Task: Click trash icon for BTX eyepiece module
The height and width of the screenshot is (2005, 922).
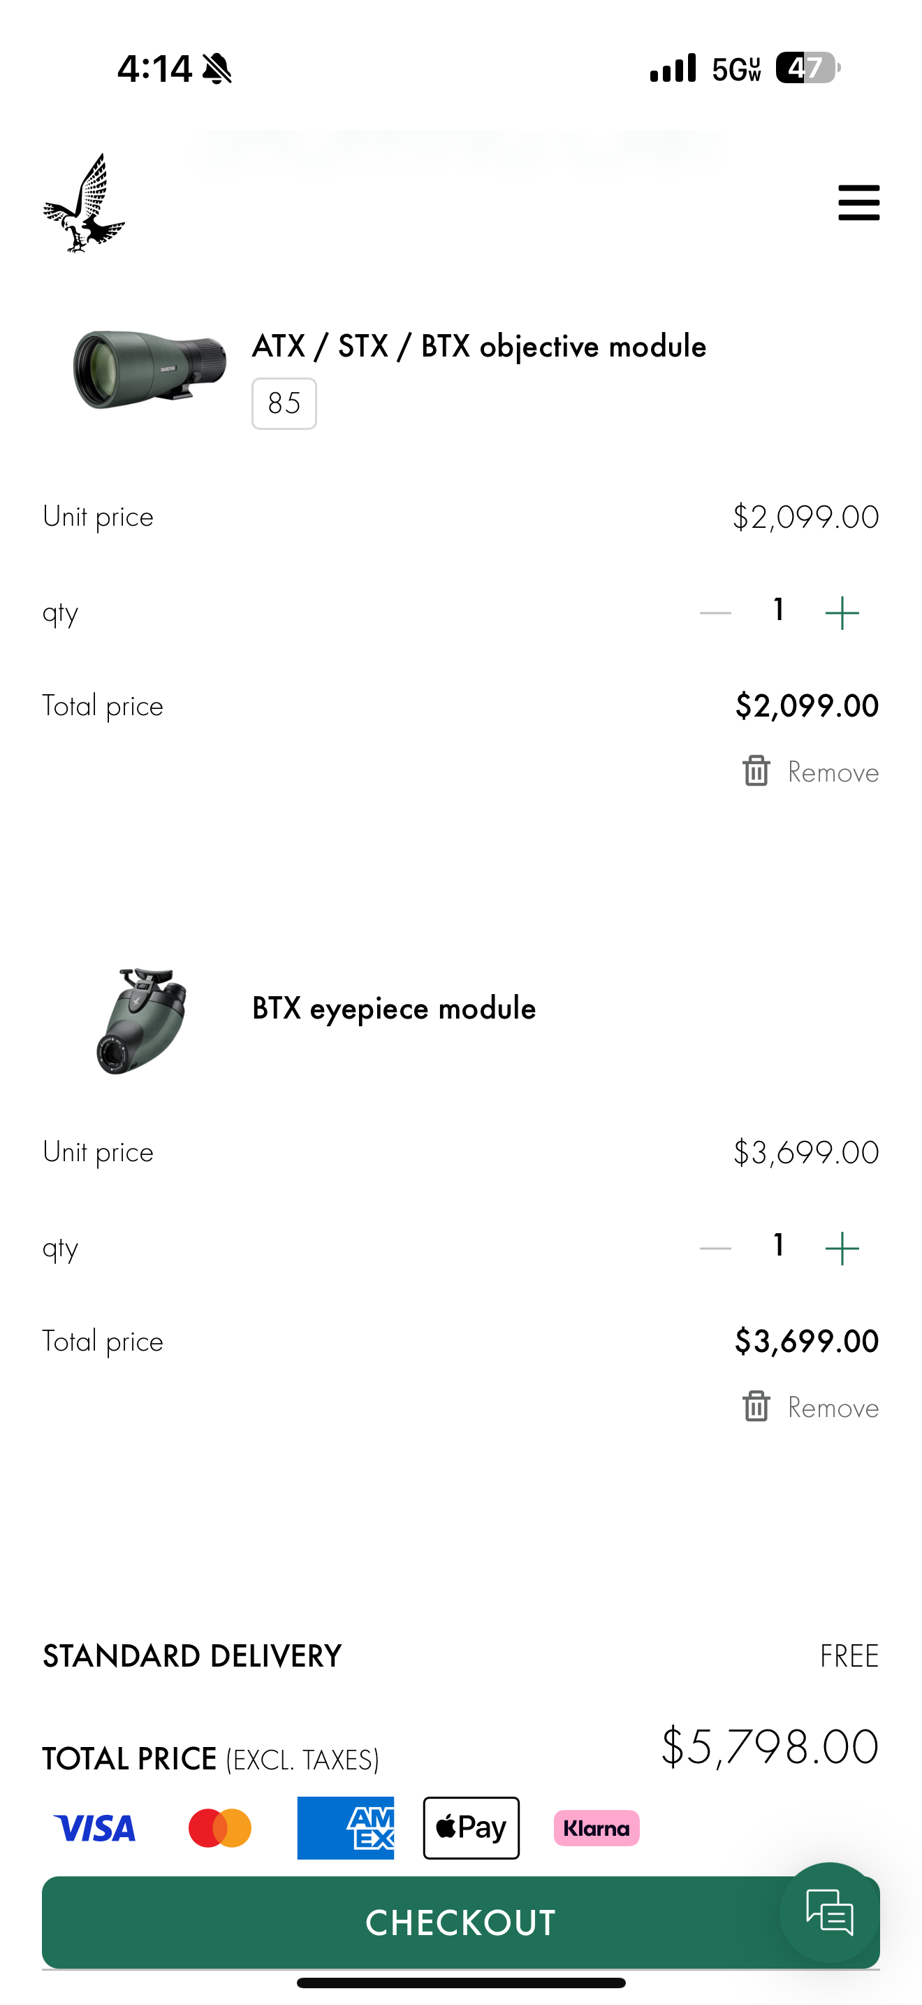Action: click(x=756, y=1407)
